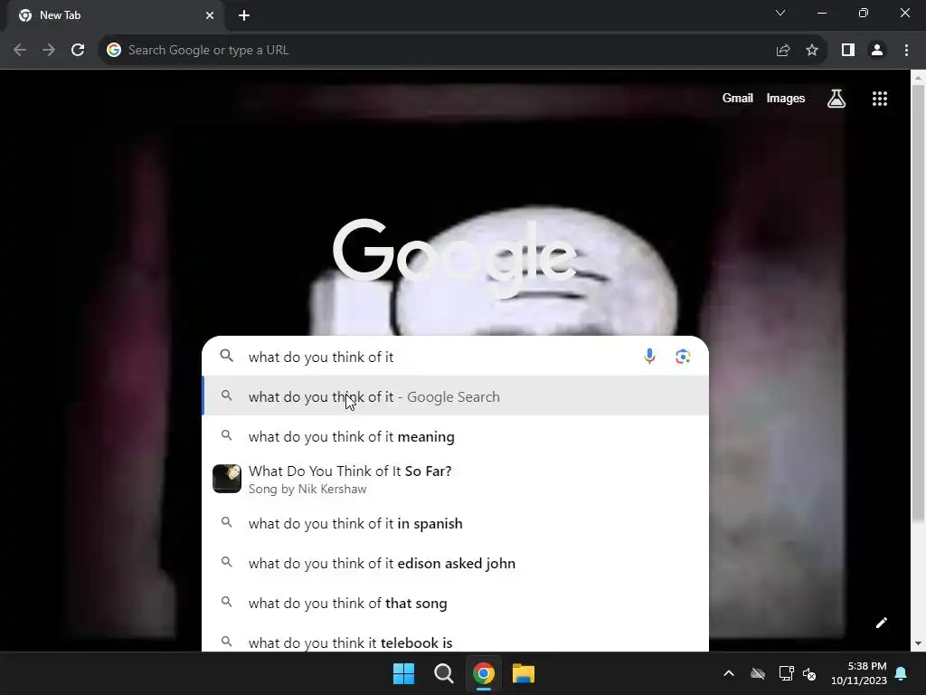Open File Explorer from taskbar
The image size is (926, 695).
coord(524,673)
